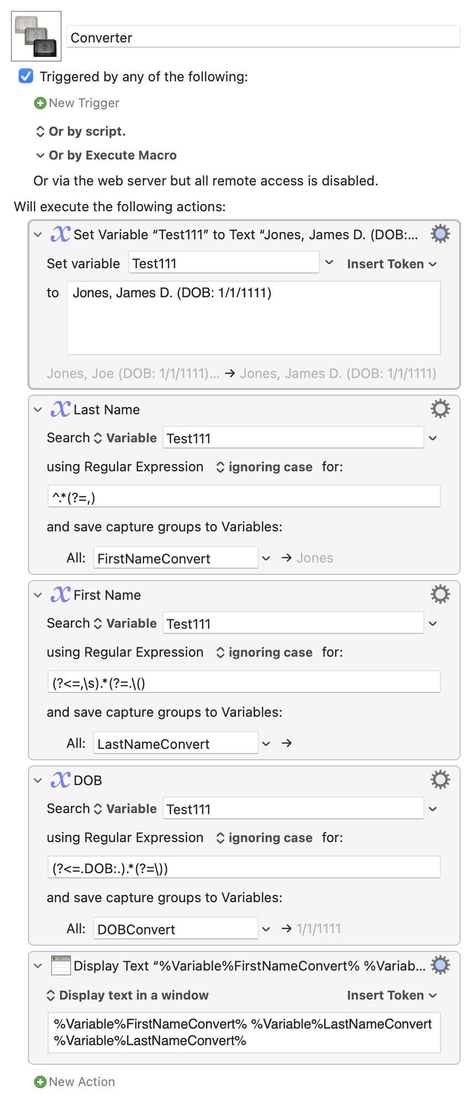
Task: Uncheck Triggered by any of the following
Action: (26, 77)
